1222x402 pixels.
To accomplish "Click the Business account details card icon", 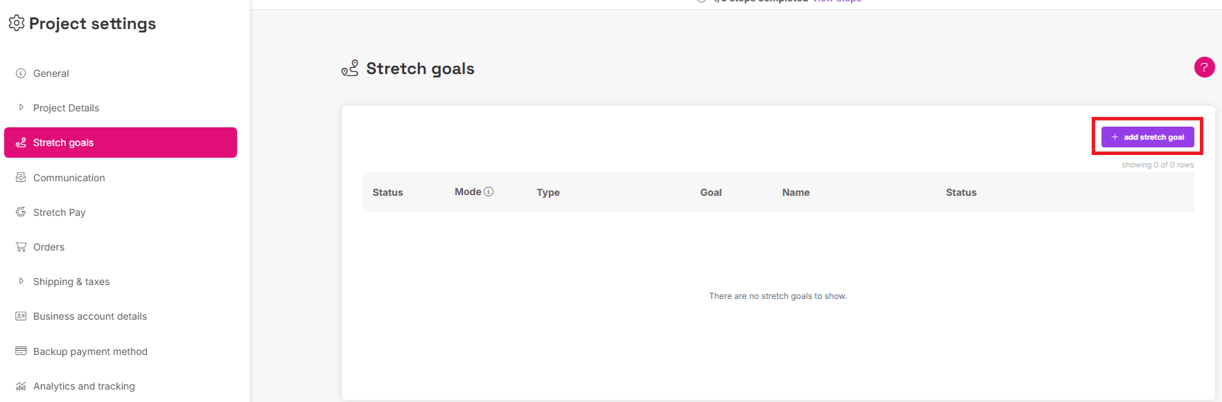I will pyautogui.click(x=21, y=316).
